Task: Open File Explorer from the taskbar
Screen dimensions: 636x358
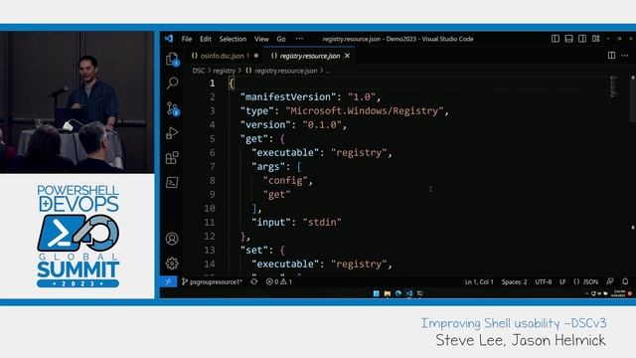Action: click(x=388, y=293)
